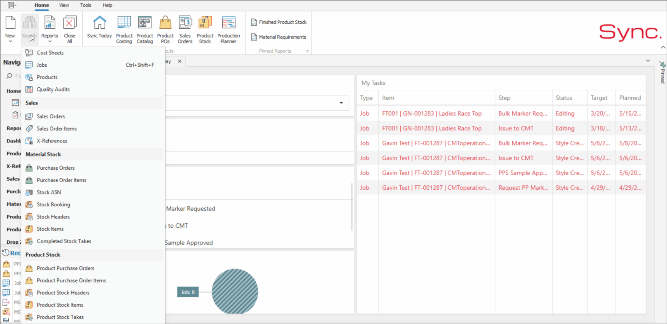Switch to the Tools ribbon tab
Screen dimensions: 667x324
click(x=86, y=5)
